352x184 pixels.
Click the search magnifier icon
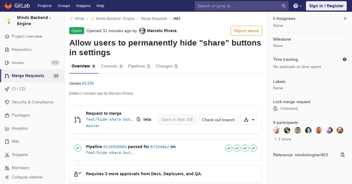[284, 6]
